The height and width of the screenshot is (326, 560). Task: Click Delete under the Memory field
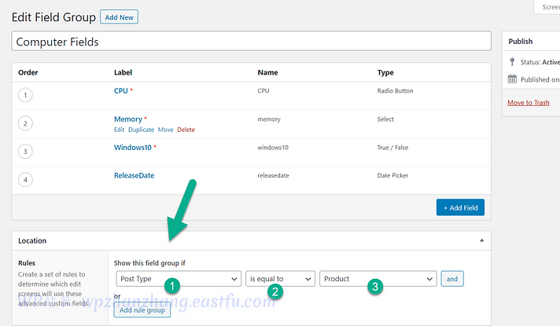(x=186, y=130)
